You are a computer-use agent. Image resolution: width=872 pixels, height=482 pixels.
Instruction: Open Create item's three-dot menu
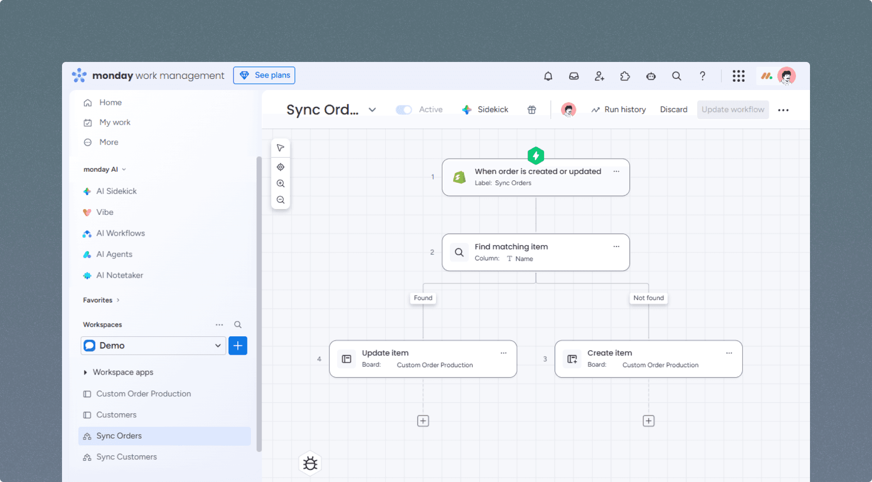pos(729,353)
